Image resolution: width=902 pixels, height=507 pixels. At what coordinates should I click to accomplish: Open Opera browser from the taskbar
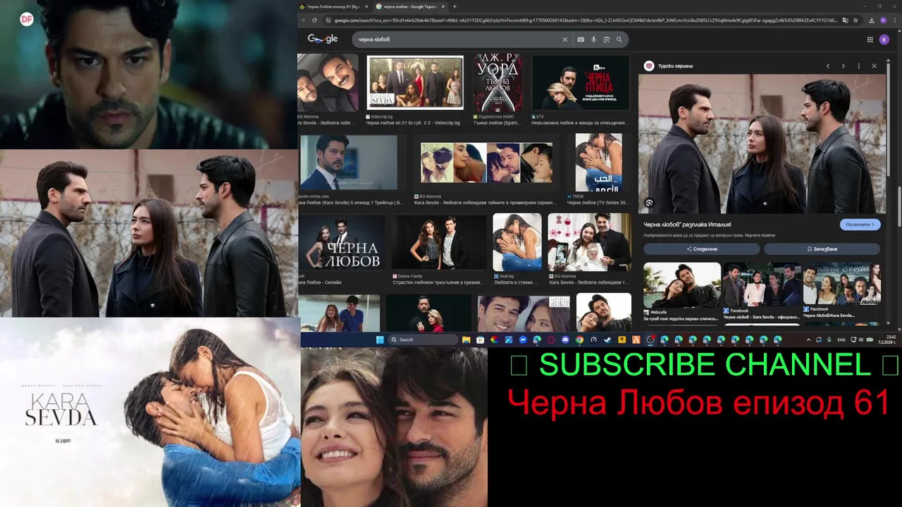(x=551, y=339)
